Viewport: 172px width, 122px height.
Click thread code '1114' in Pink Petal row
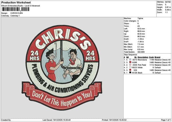152,65
